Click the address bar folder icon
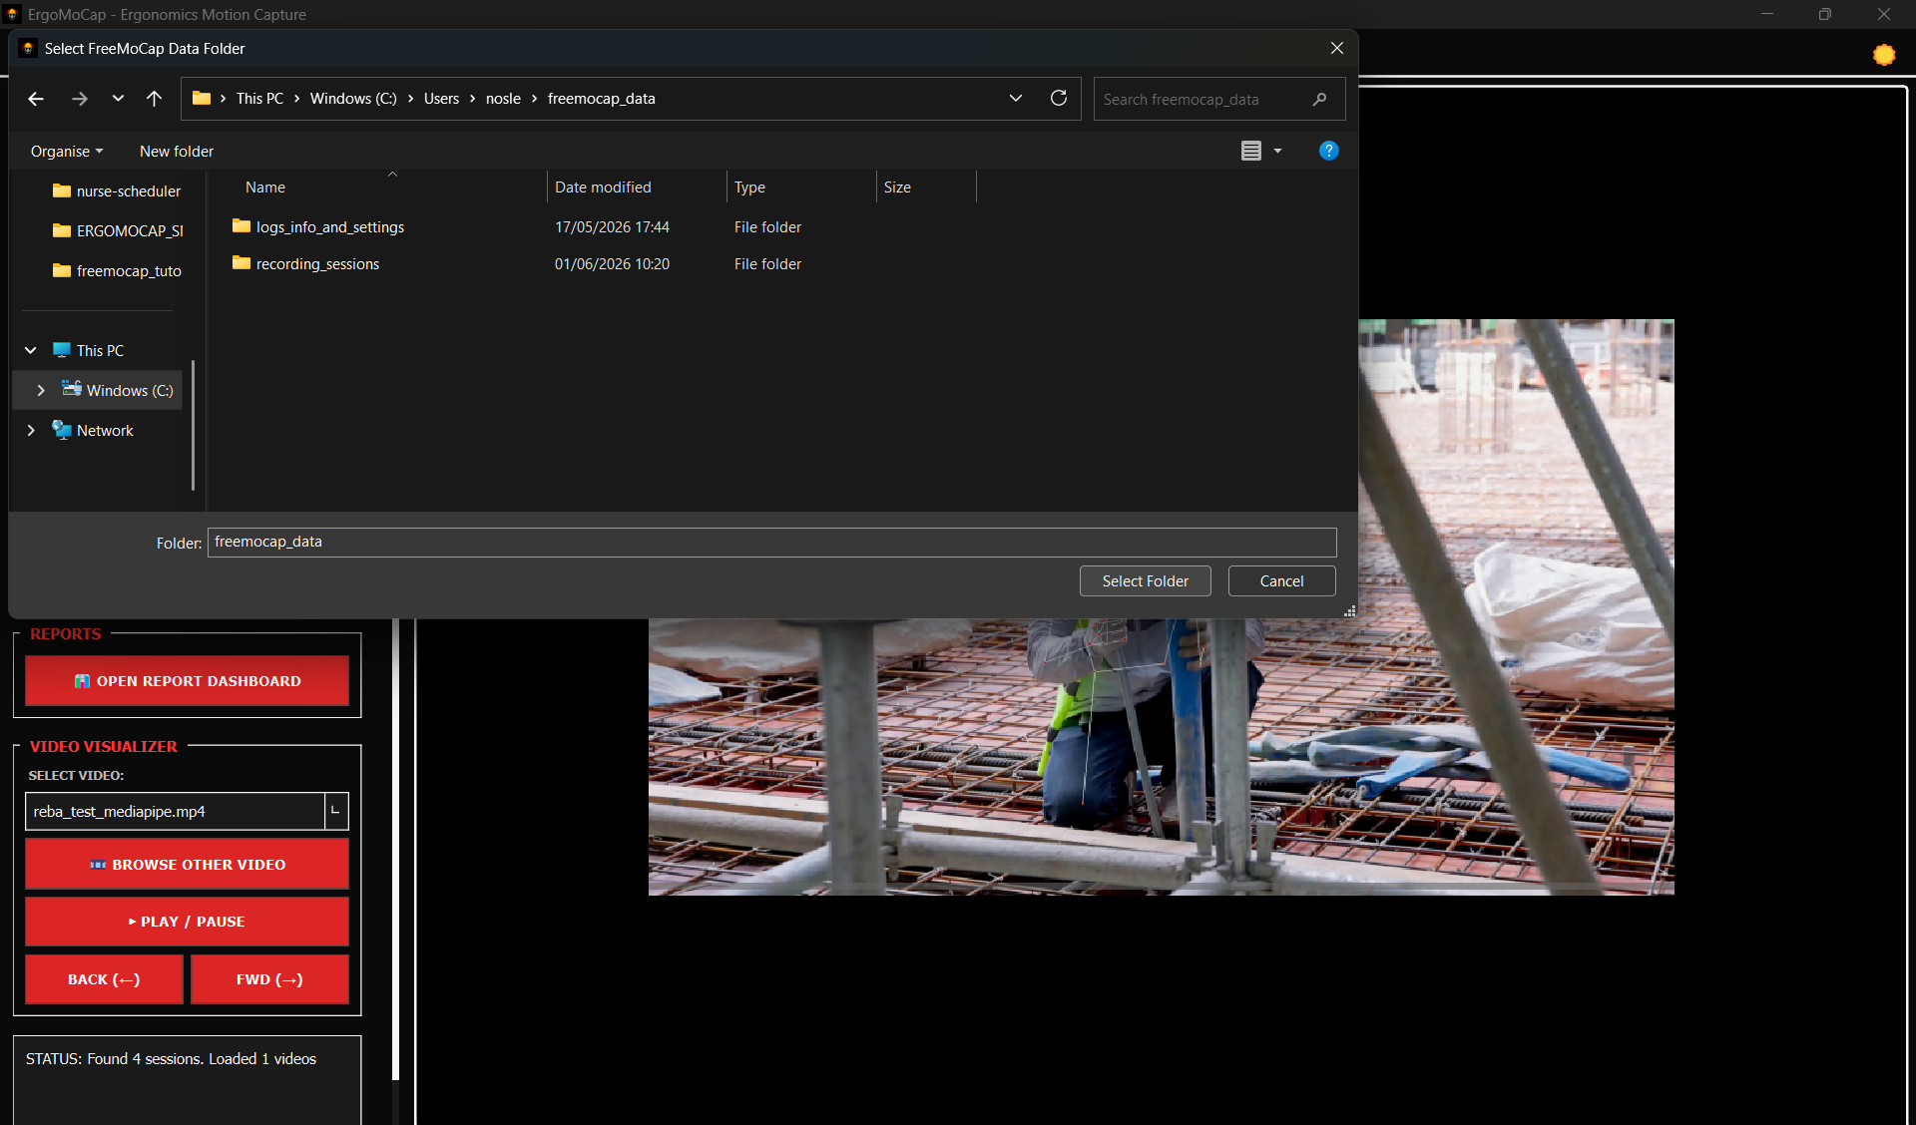1916x1125 pixels. 202,98
